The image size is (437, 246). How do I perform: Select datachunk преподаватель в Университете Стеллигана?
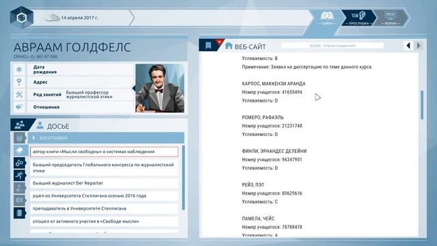click(104, 208)
